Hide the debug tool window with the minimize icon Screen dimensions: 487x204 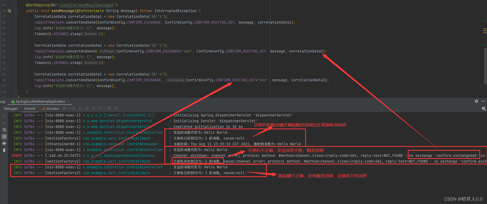pyautogui.click(x=483, y=101)
